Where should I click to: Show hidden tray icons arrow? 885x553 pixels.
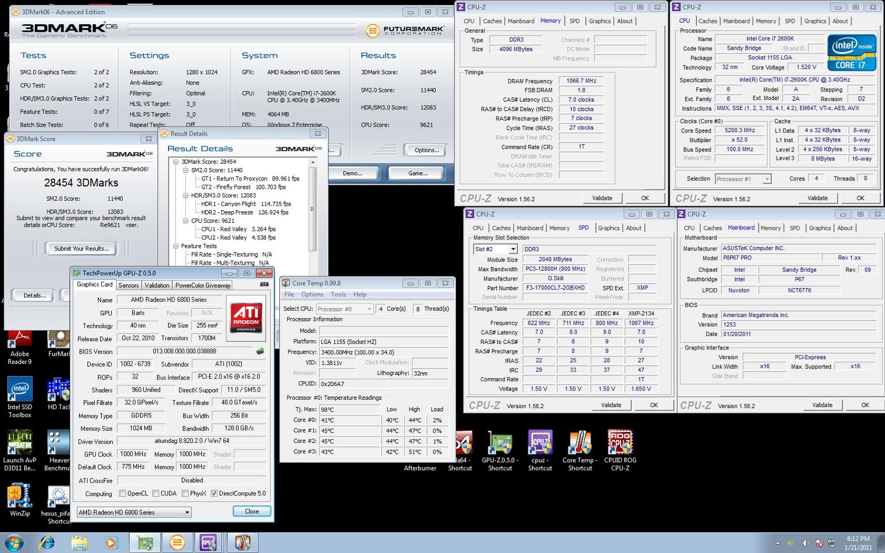[x=778, y=544]
